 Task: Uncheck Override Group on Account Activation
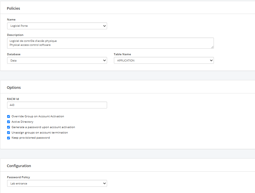(9, 116)
